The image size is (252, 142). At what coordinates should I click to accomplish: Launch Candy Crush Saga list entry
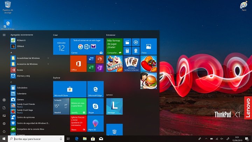tap(30, 111)
